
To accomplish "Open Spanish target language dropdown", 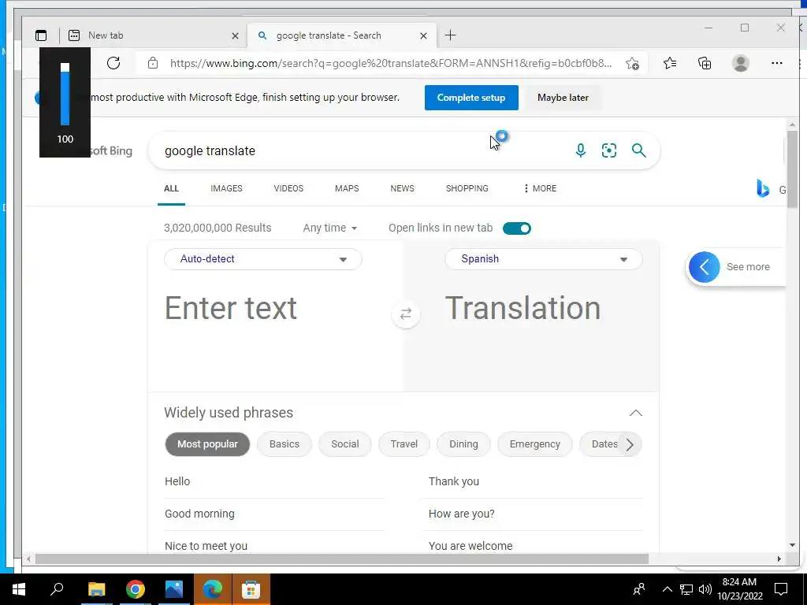I will [x=544, y=258].
